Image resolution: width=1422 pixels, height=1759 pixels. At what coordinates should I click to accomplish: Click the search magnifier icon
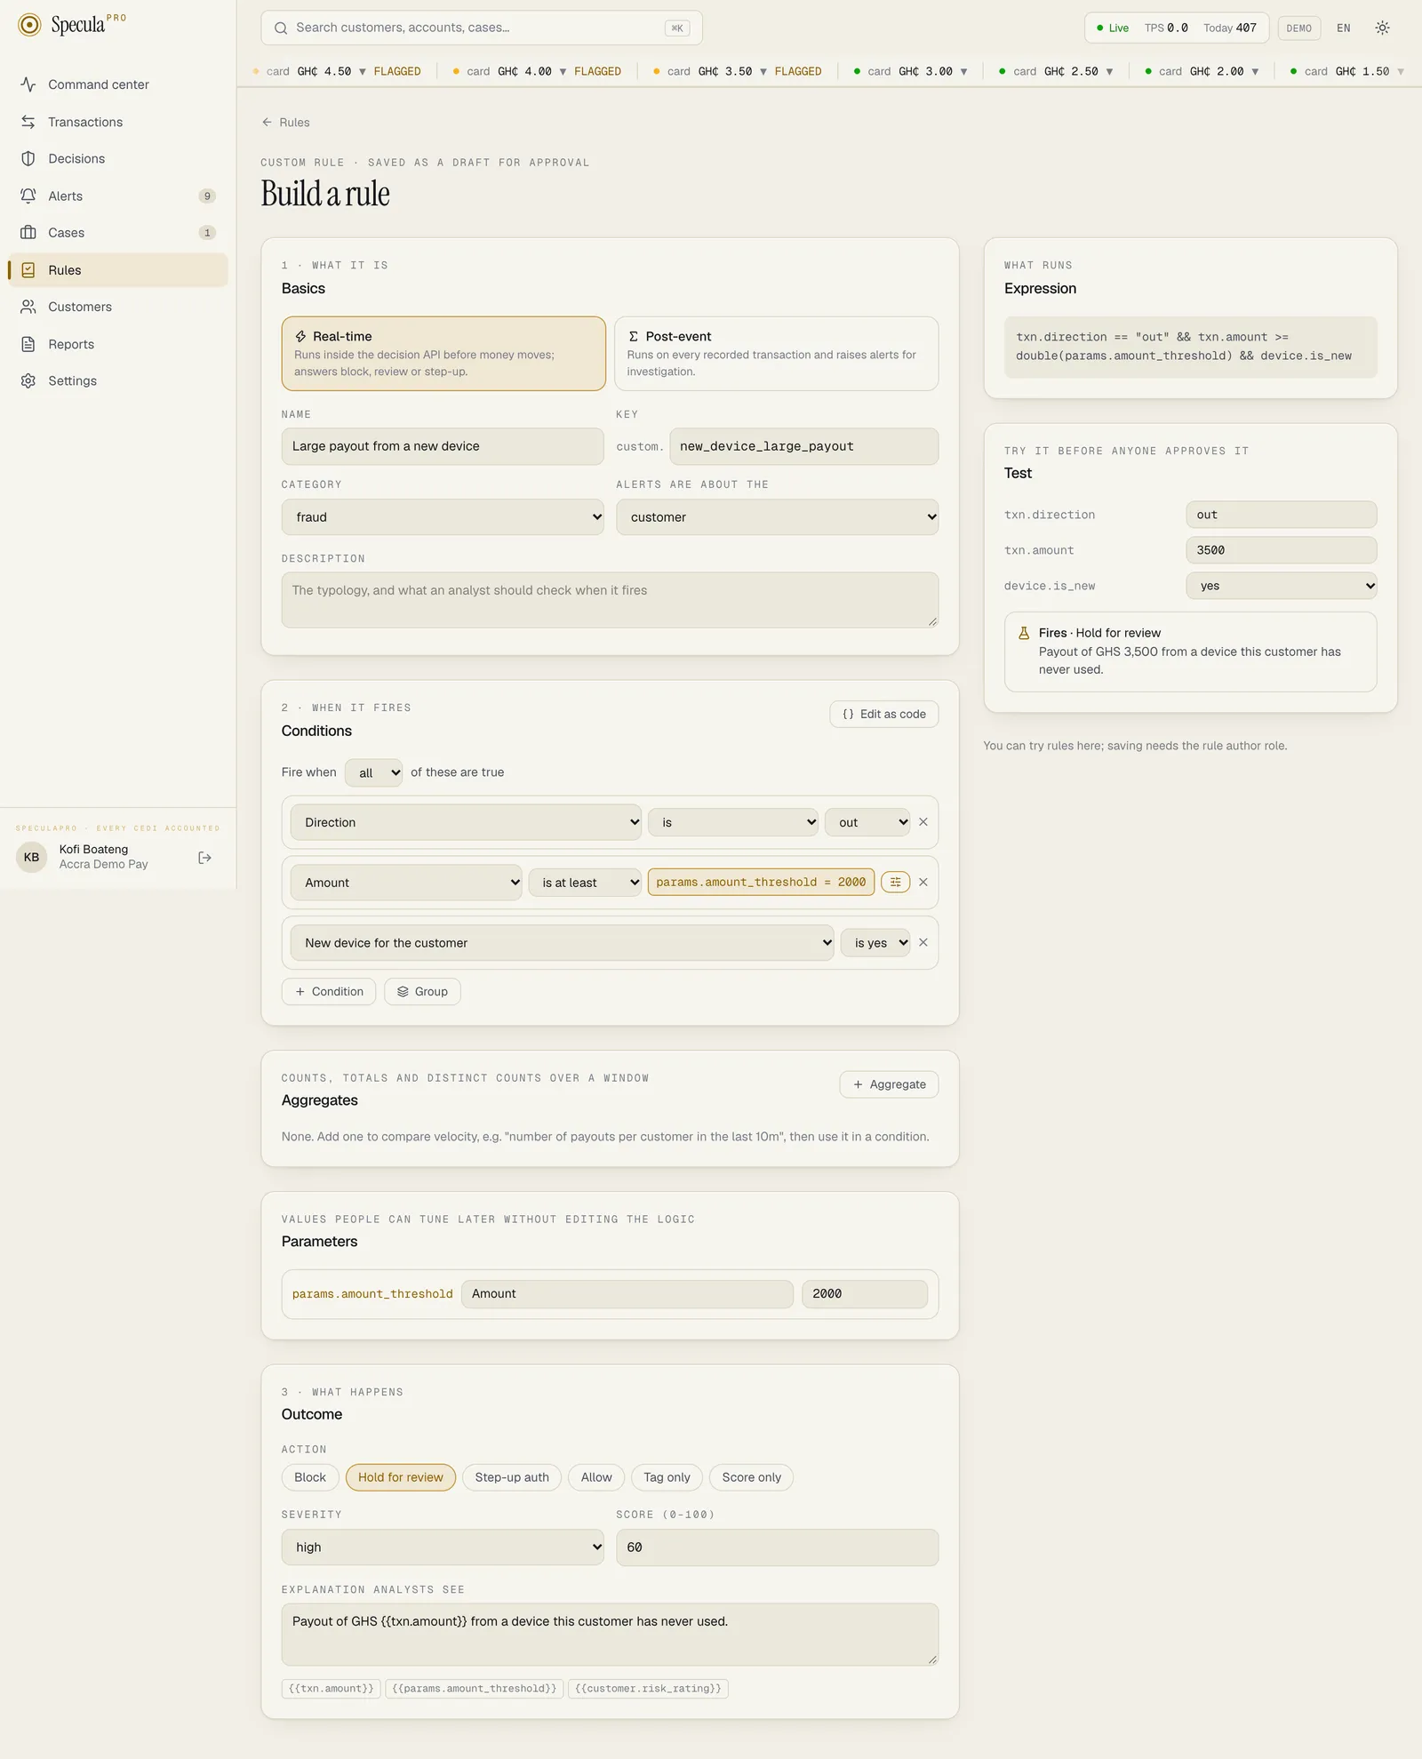pos(281,28)
